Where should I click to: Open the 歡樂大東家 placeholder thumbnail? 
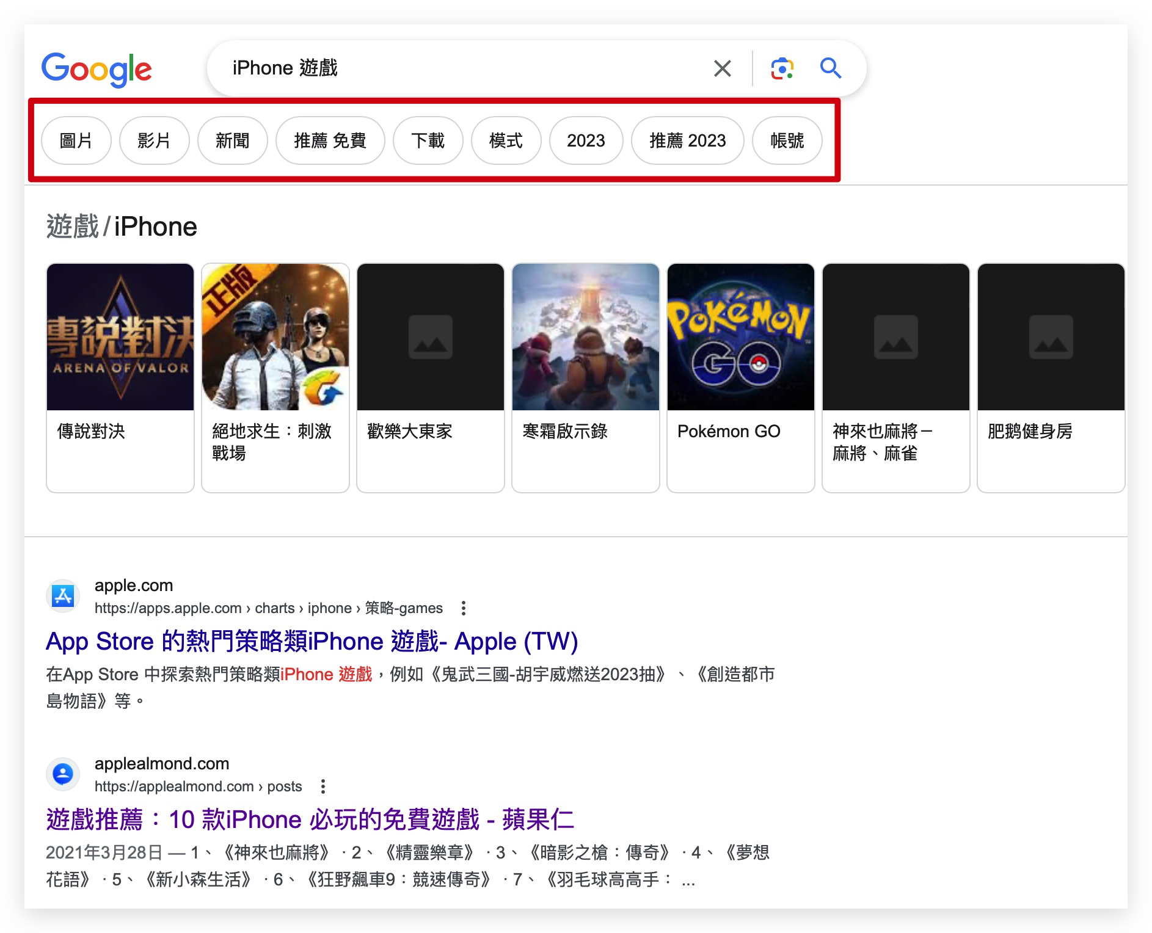[x=431, y=337]
